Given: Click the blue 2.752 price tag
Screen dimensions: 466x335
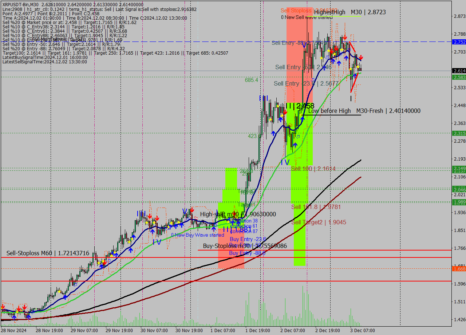Looking at the screenshot, I should tap(459, 42).
